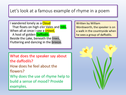Image resolution: width=126 pixels, height=95 pixels.
Task: Click the note 'Written by William Wordsworth' box
Action: point(96,29)
